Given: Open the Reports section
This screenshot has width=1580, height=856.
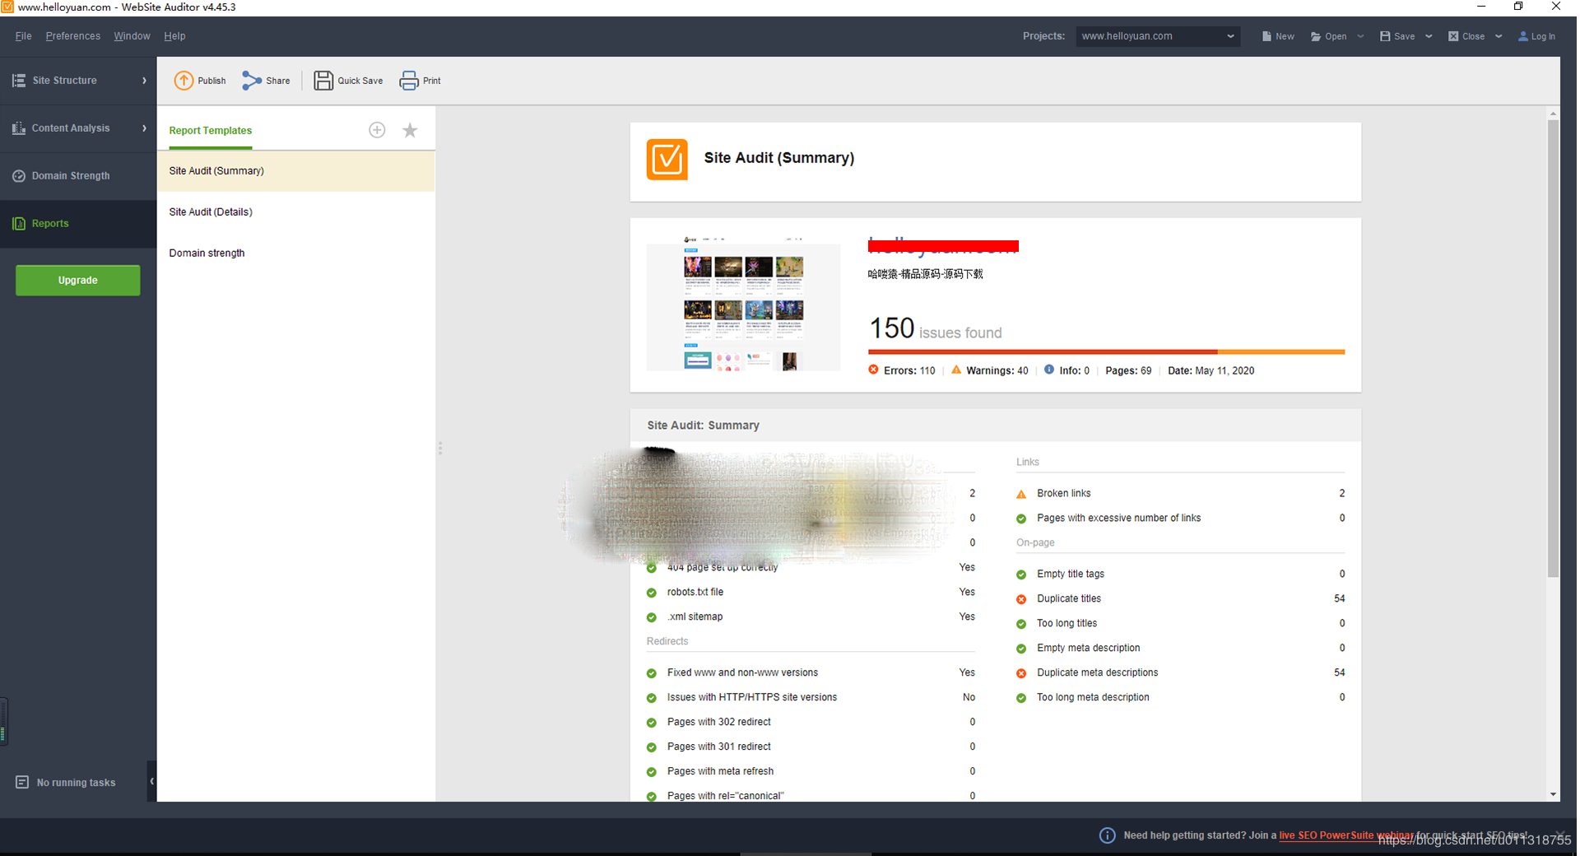Looking at the screenshot, I should coord(78,224).
